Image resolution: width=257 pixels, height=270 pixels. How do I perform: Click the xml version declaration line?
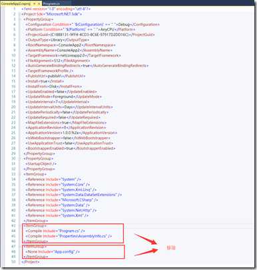[x=56, y=9]
